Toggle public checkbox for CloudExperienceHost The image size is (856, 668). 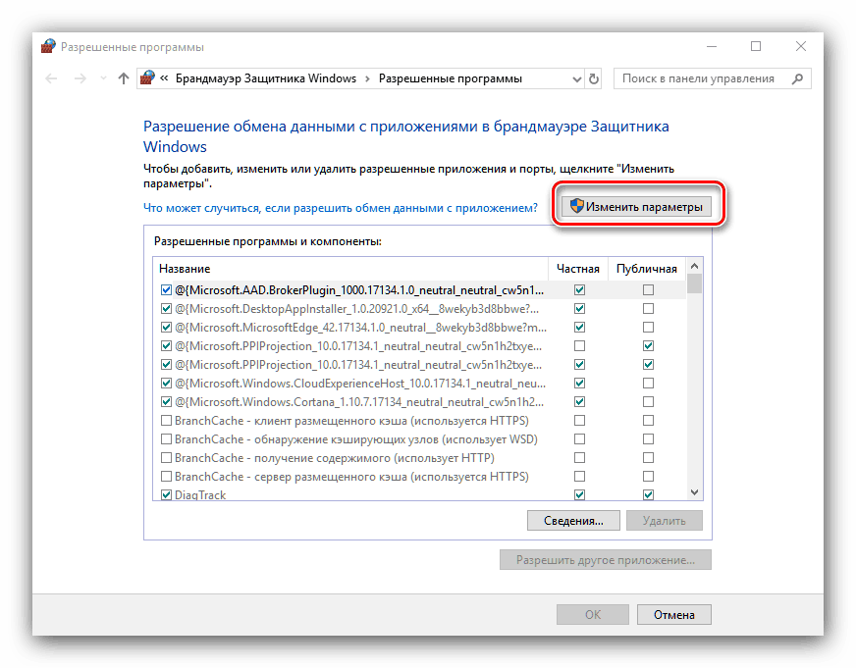[x=648, y=384]
